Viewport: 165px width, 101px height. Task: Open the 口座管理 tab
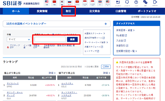pos(121,11)
